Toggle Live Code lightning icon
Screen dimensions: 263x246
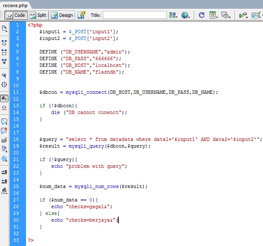click(x=81, y=15)
